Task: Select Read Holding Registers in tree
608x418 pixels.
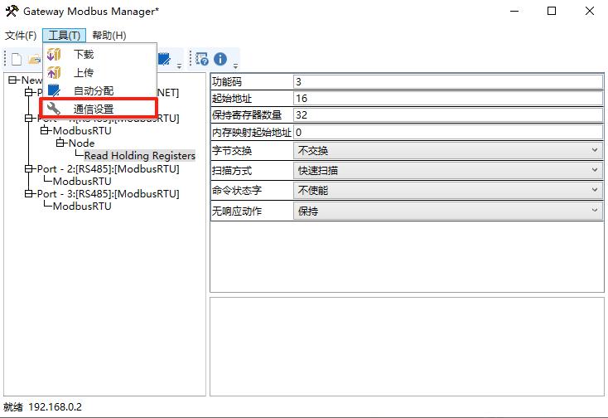Action: pyautogui.click(x=140, y=156)
